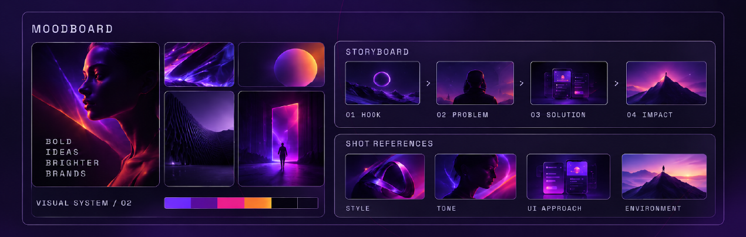
Task: Click the arrow between Hook and Problem
Action: pos(428,83)
